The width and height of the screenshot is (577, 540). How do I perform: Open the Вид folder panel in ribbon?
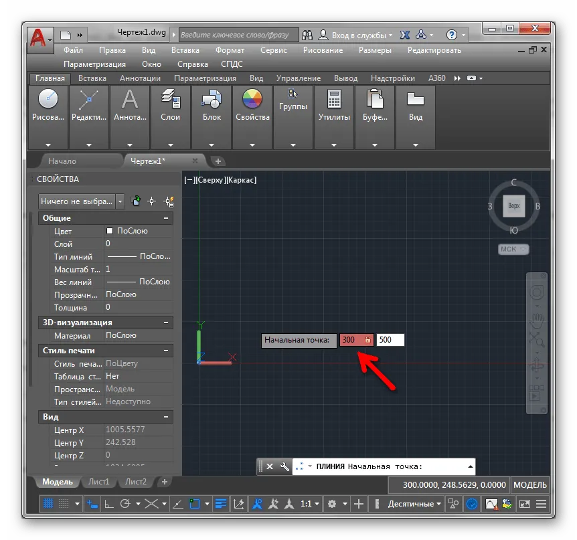[x=416, y=117]
